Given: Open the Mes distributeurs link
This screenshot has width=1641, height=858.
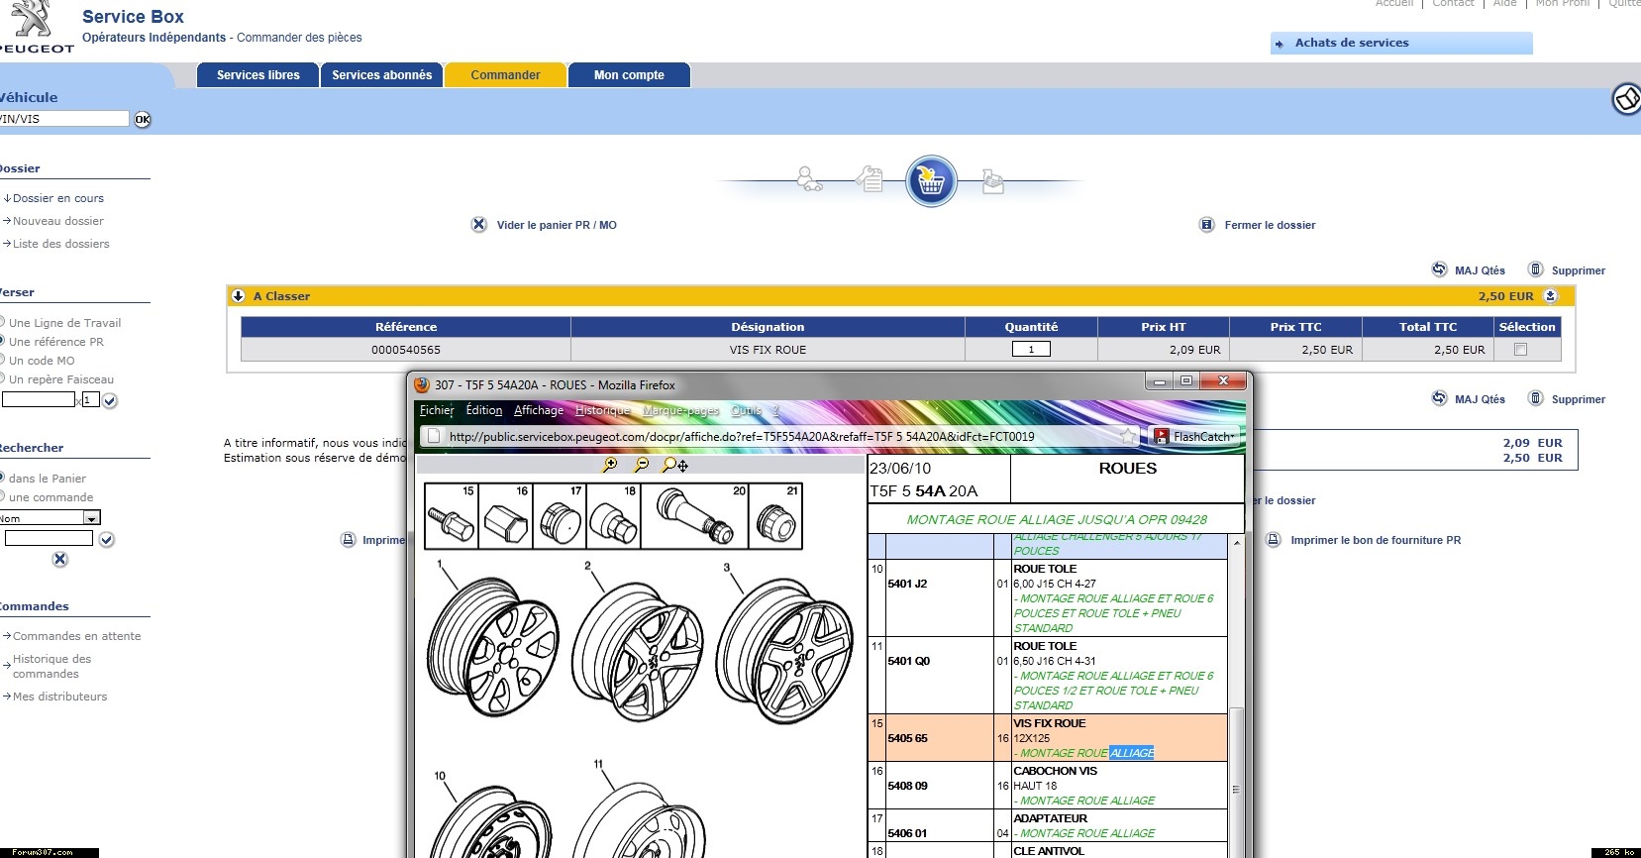Looking at the screenshot, I should 59,697.
